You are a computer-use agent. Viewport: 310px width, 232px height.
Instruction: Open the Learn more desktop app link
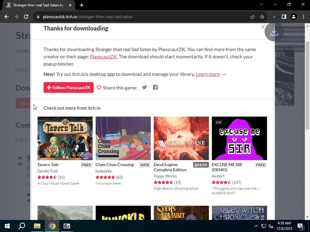[x=208, y=74]
